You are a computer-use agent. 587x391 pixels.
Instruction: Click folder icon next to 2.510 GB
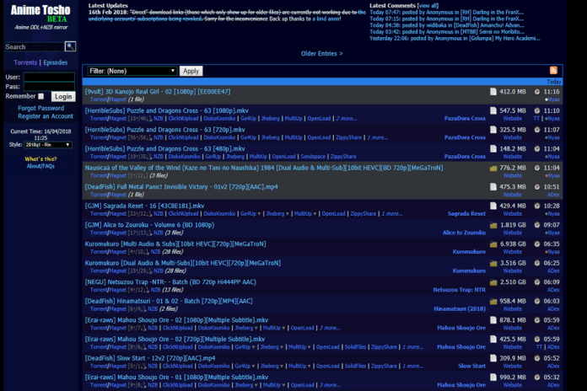pos(493,282)
